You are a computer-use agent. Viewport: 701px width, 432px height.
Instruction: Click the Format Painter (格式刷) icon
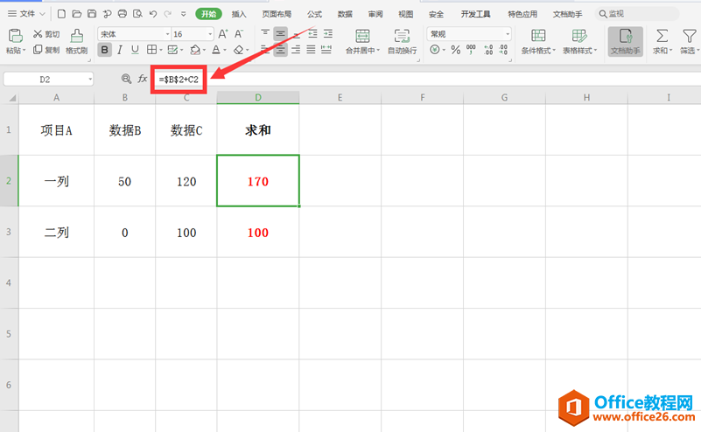point(76,35)
